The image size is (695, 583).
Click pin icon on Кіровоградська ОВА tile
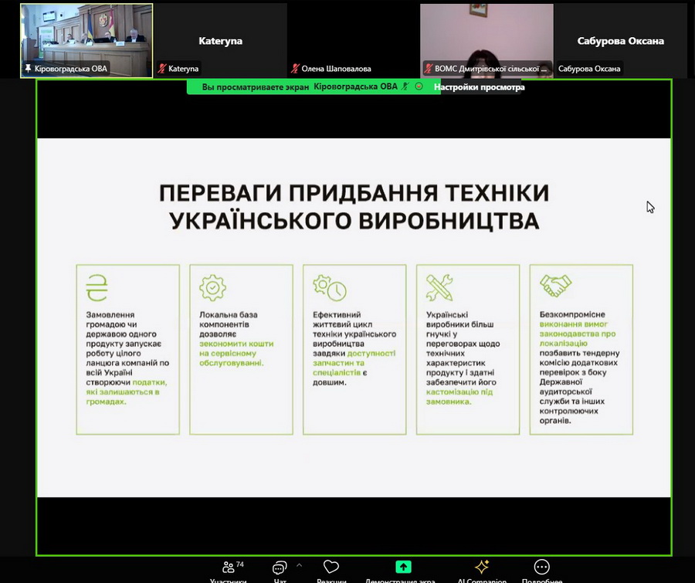tap(29, 69)
